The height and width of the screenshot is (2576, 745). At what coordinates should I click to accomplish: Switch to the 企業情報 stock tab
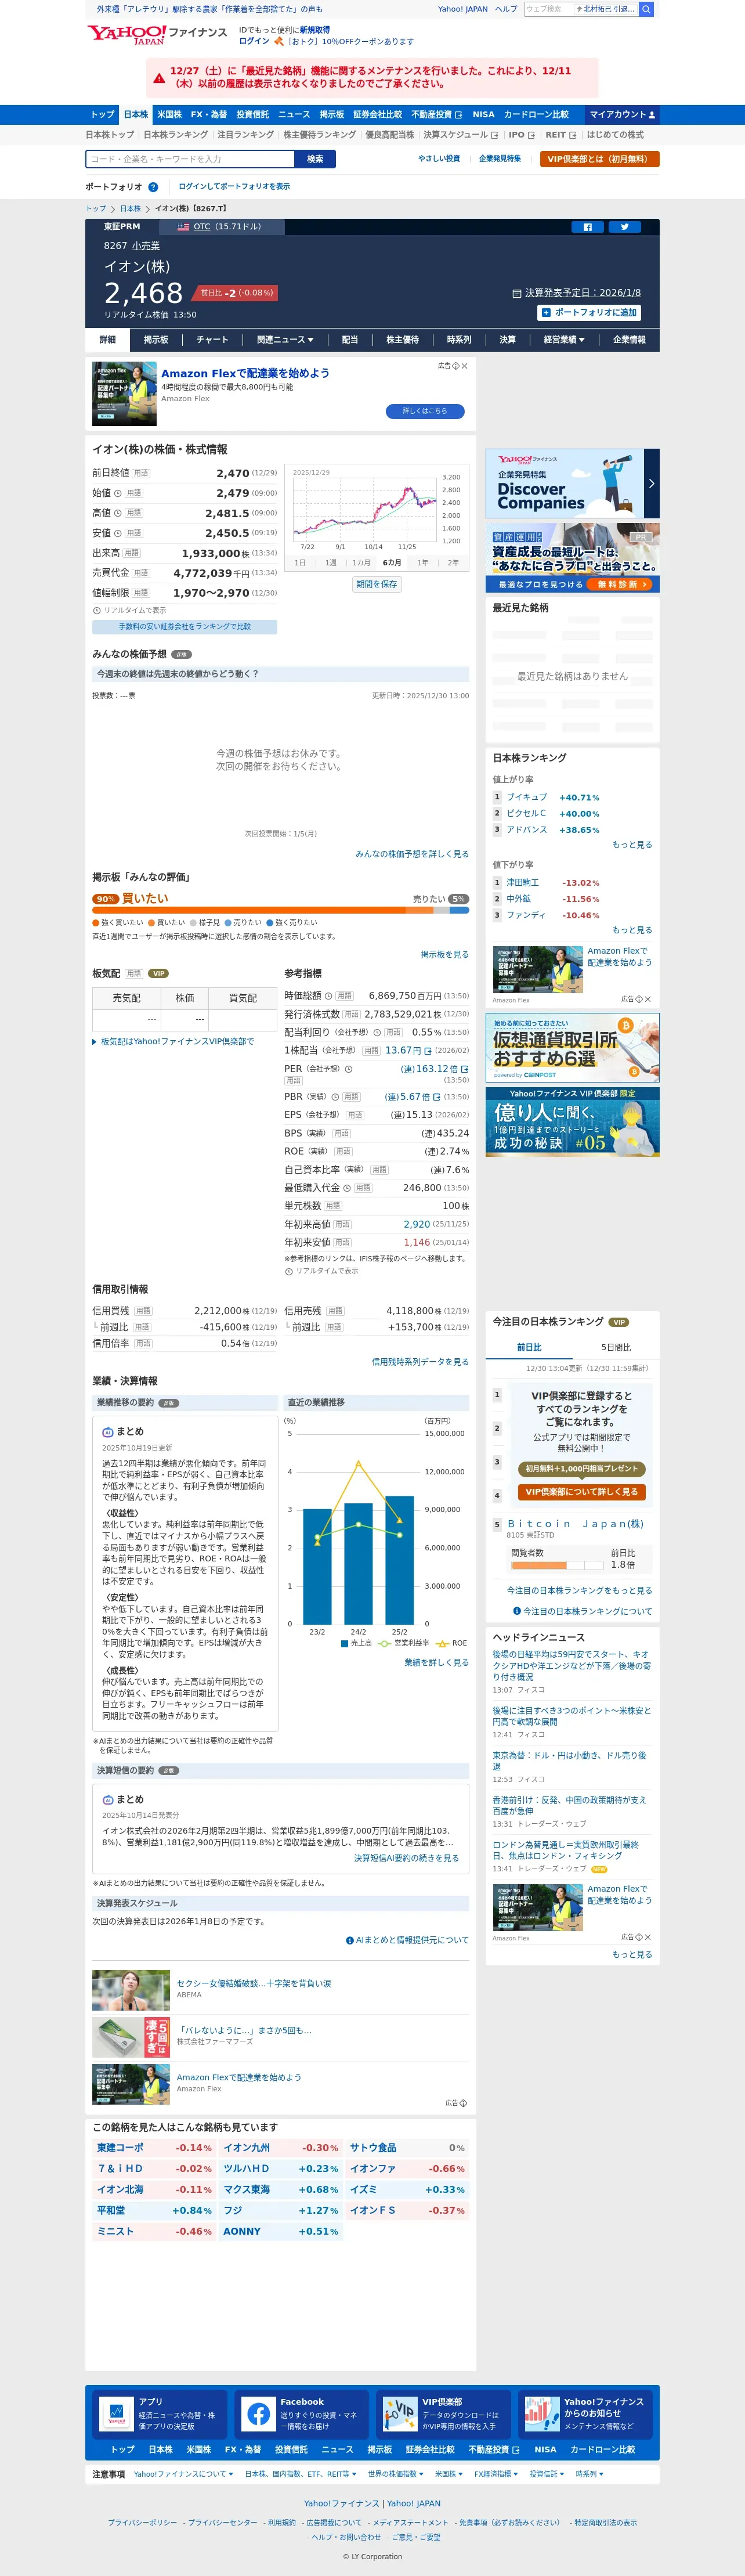(x=629, y=340)
